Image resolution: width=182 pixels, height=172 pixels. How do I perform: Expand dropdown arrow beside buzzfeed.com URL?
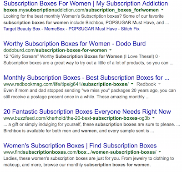(x=153, y=118)
